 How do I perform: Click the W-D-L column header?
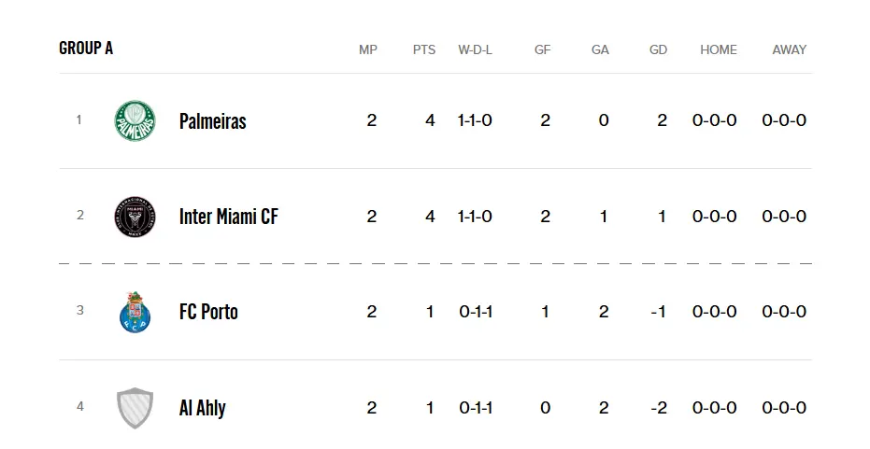pos(475,49)
